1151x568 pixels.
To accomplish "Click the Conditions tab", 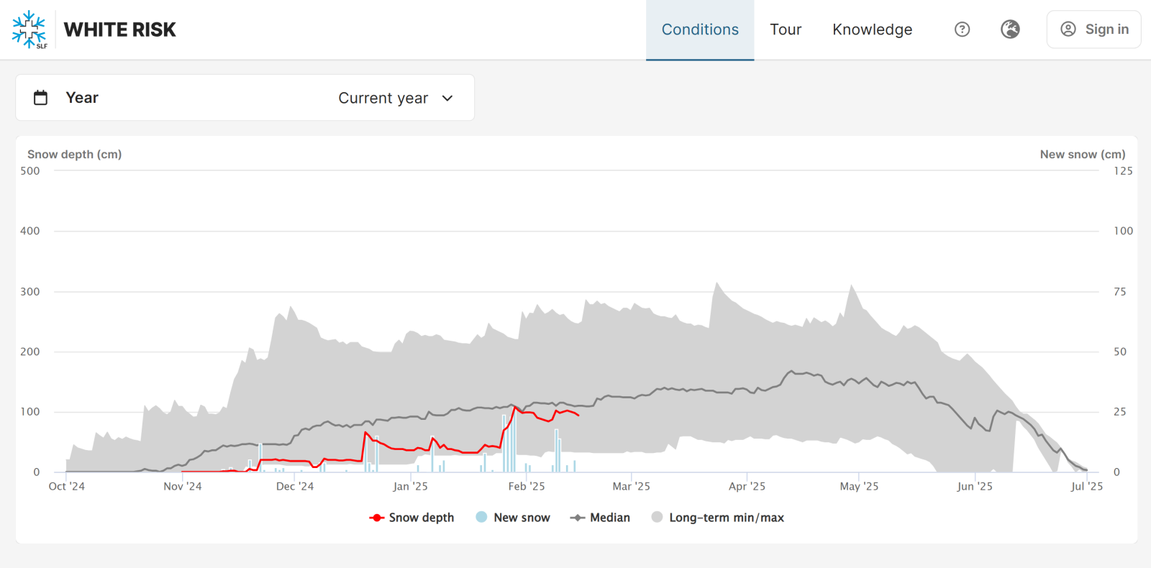I will 699,29.
